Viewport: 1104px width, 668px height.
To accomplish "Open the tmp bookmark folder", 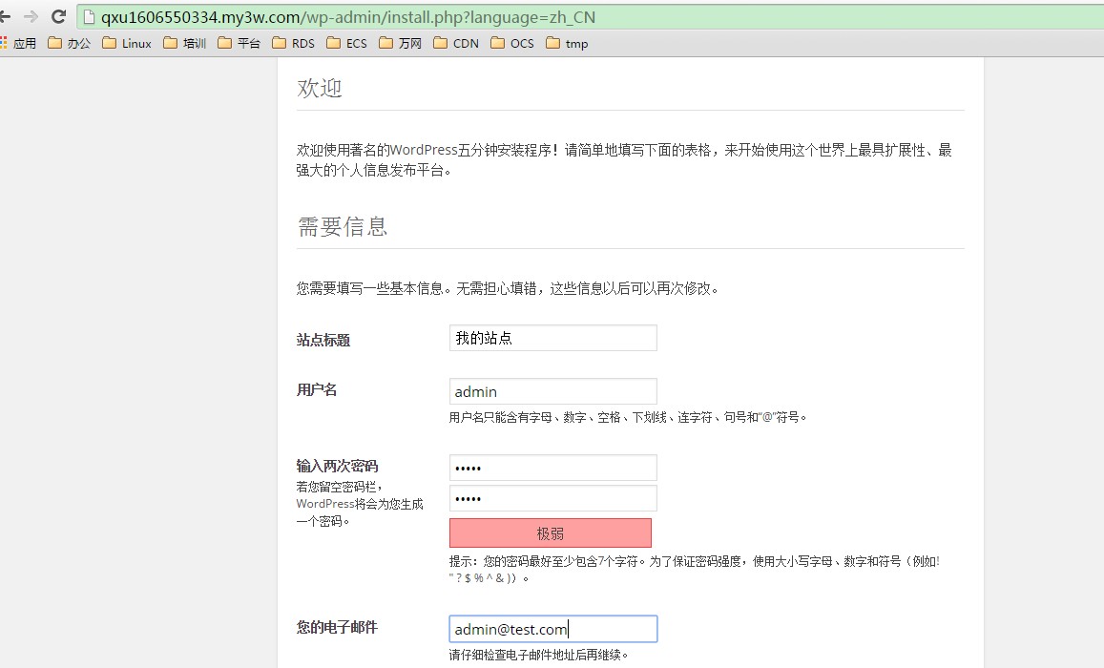I will 567,43.
